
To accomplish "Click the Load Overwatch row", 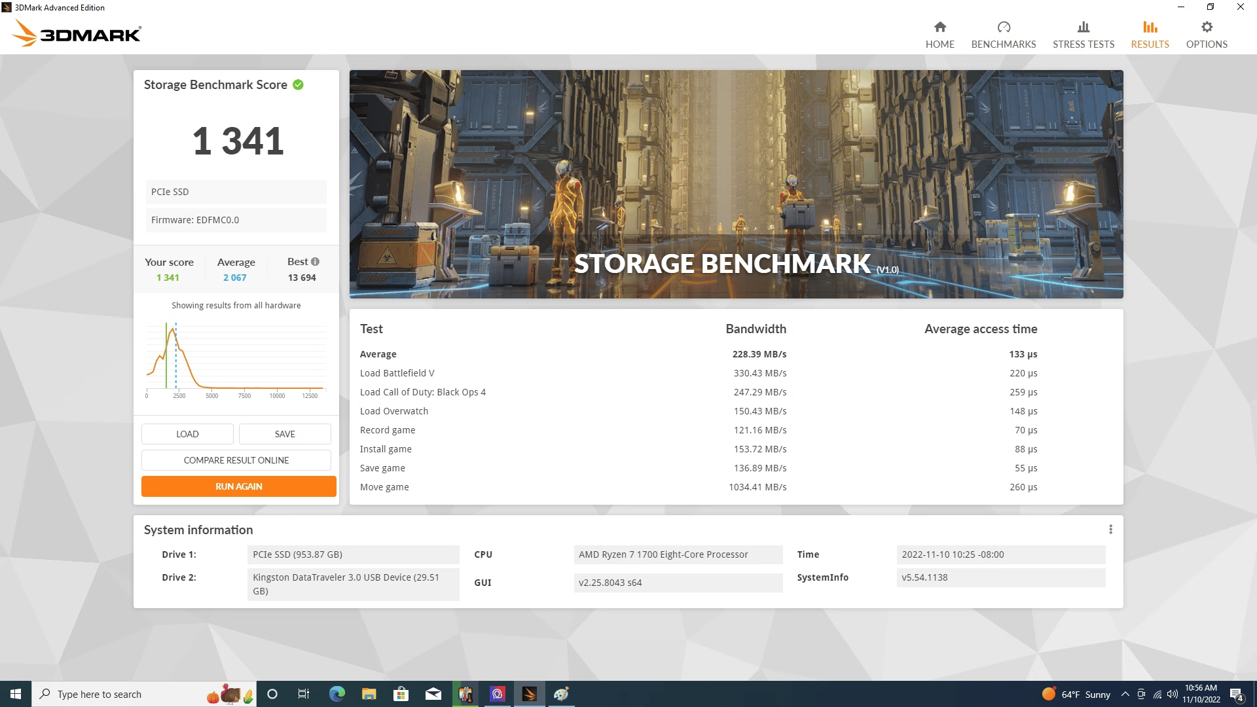I will pyautogui.click(x=699, y=411).
